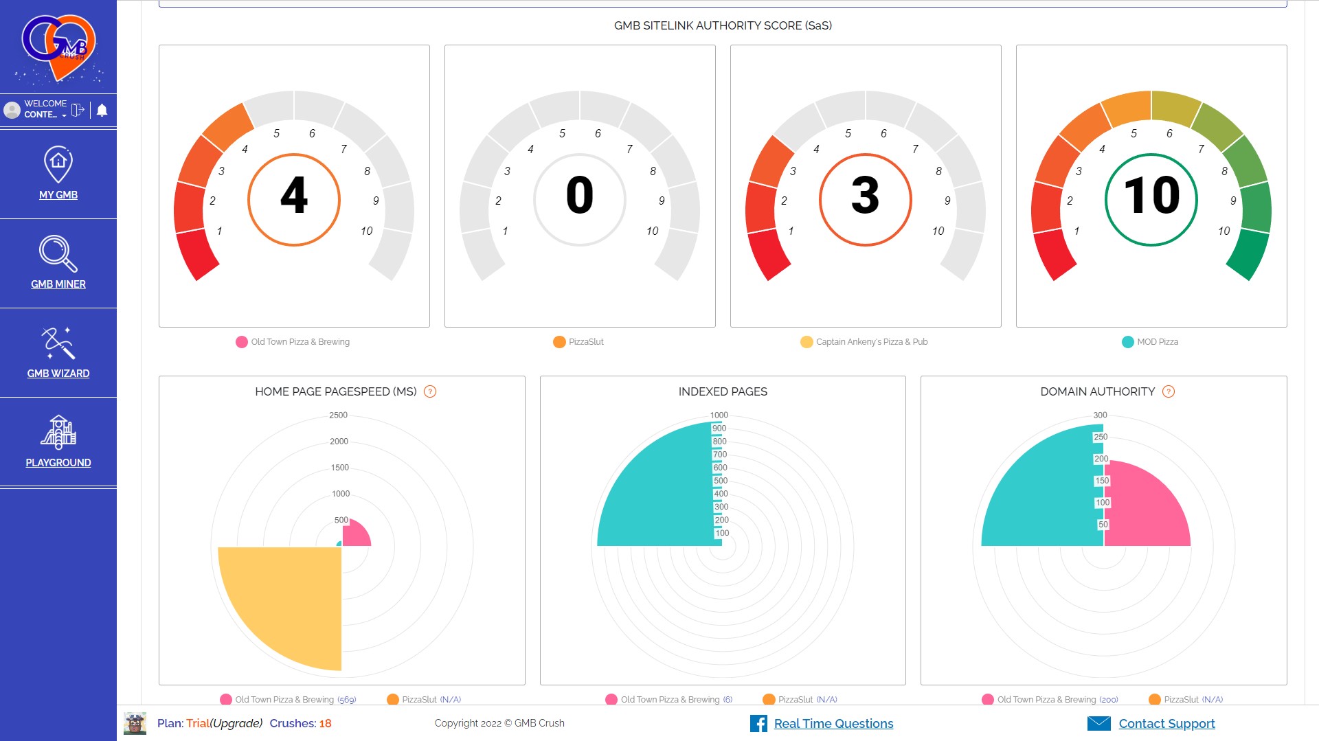This screenshot has height=741, width=1319.
Task: Click the Facebook icon in footer
Action: point(758,723)
